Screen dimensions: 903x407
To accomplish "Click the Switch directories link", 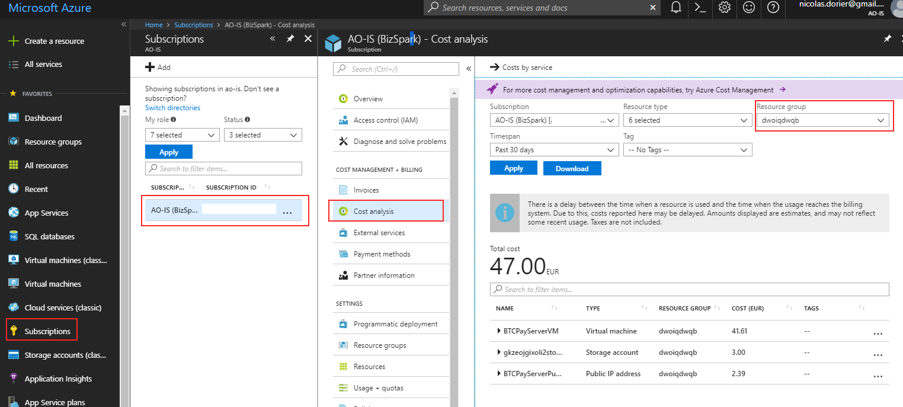I will coord(172,108).
